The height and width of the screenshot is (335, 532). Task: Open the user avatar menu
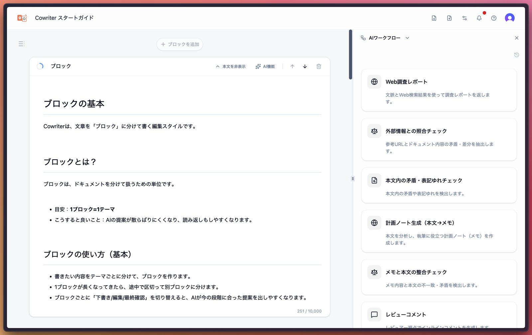510,18
